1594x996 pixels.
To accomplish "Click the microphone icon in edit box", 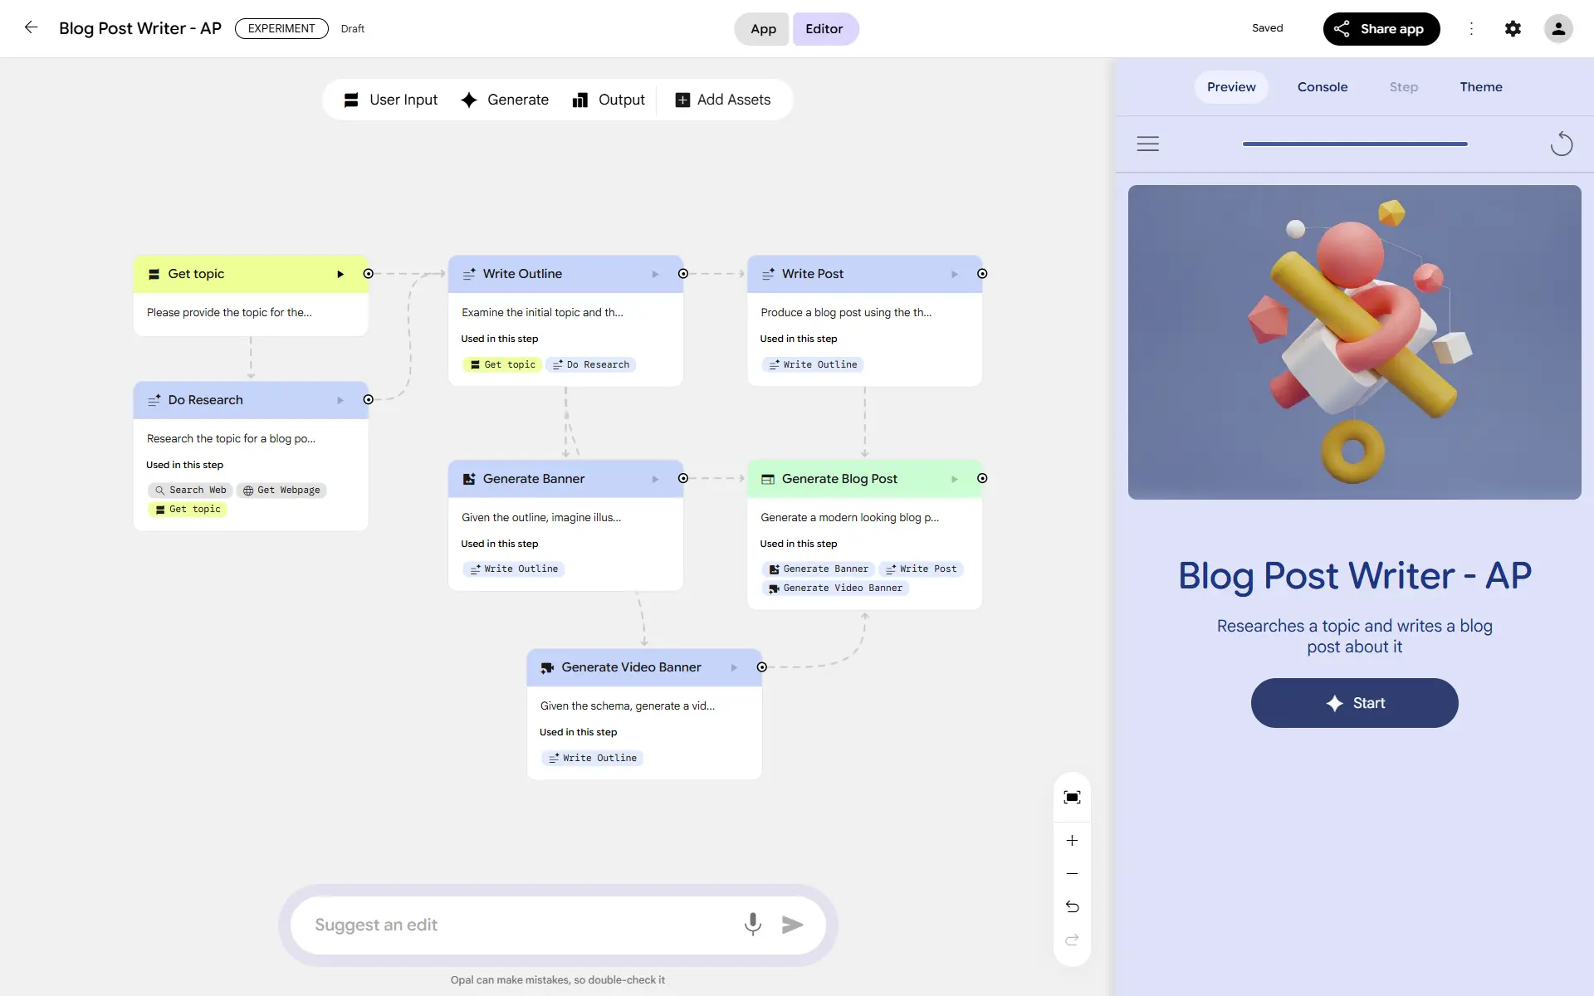I will click(x=752, y=924).
